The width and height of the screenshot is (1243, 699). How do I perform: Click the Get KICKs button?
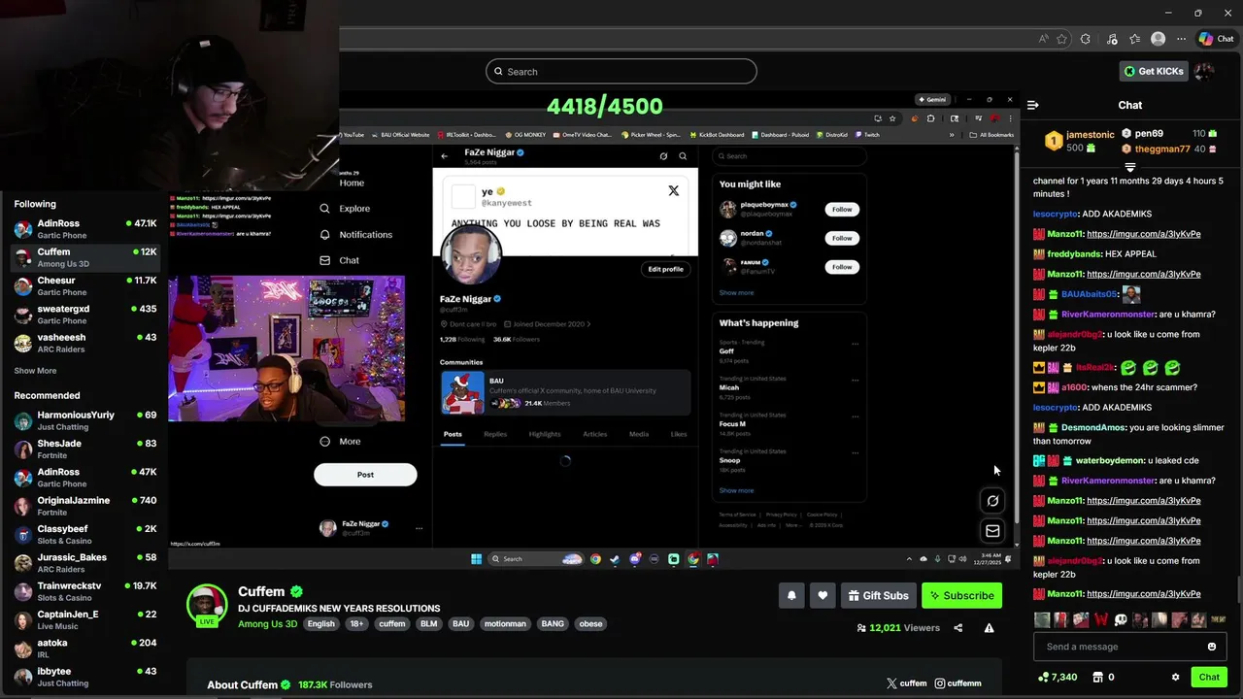click(1154, 71)
